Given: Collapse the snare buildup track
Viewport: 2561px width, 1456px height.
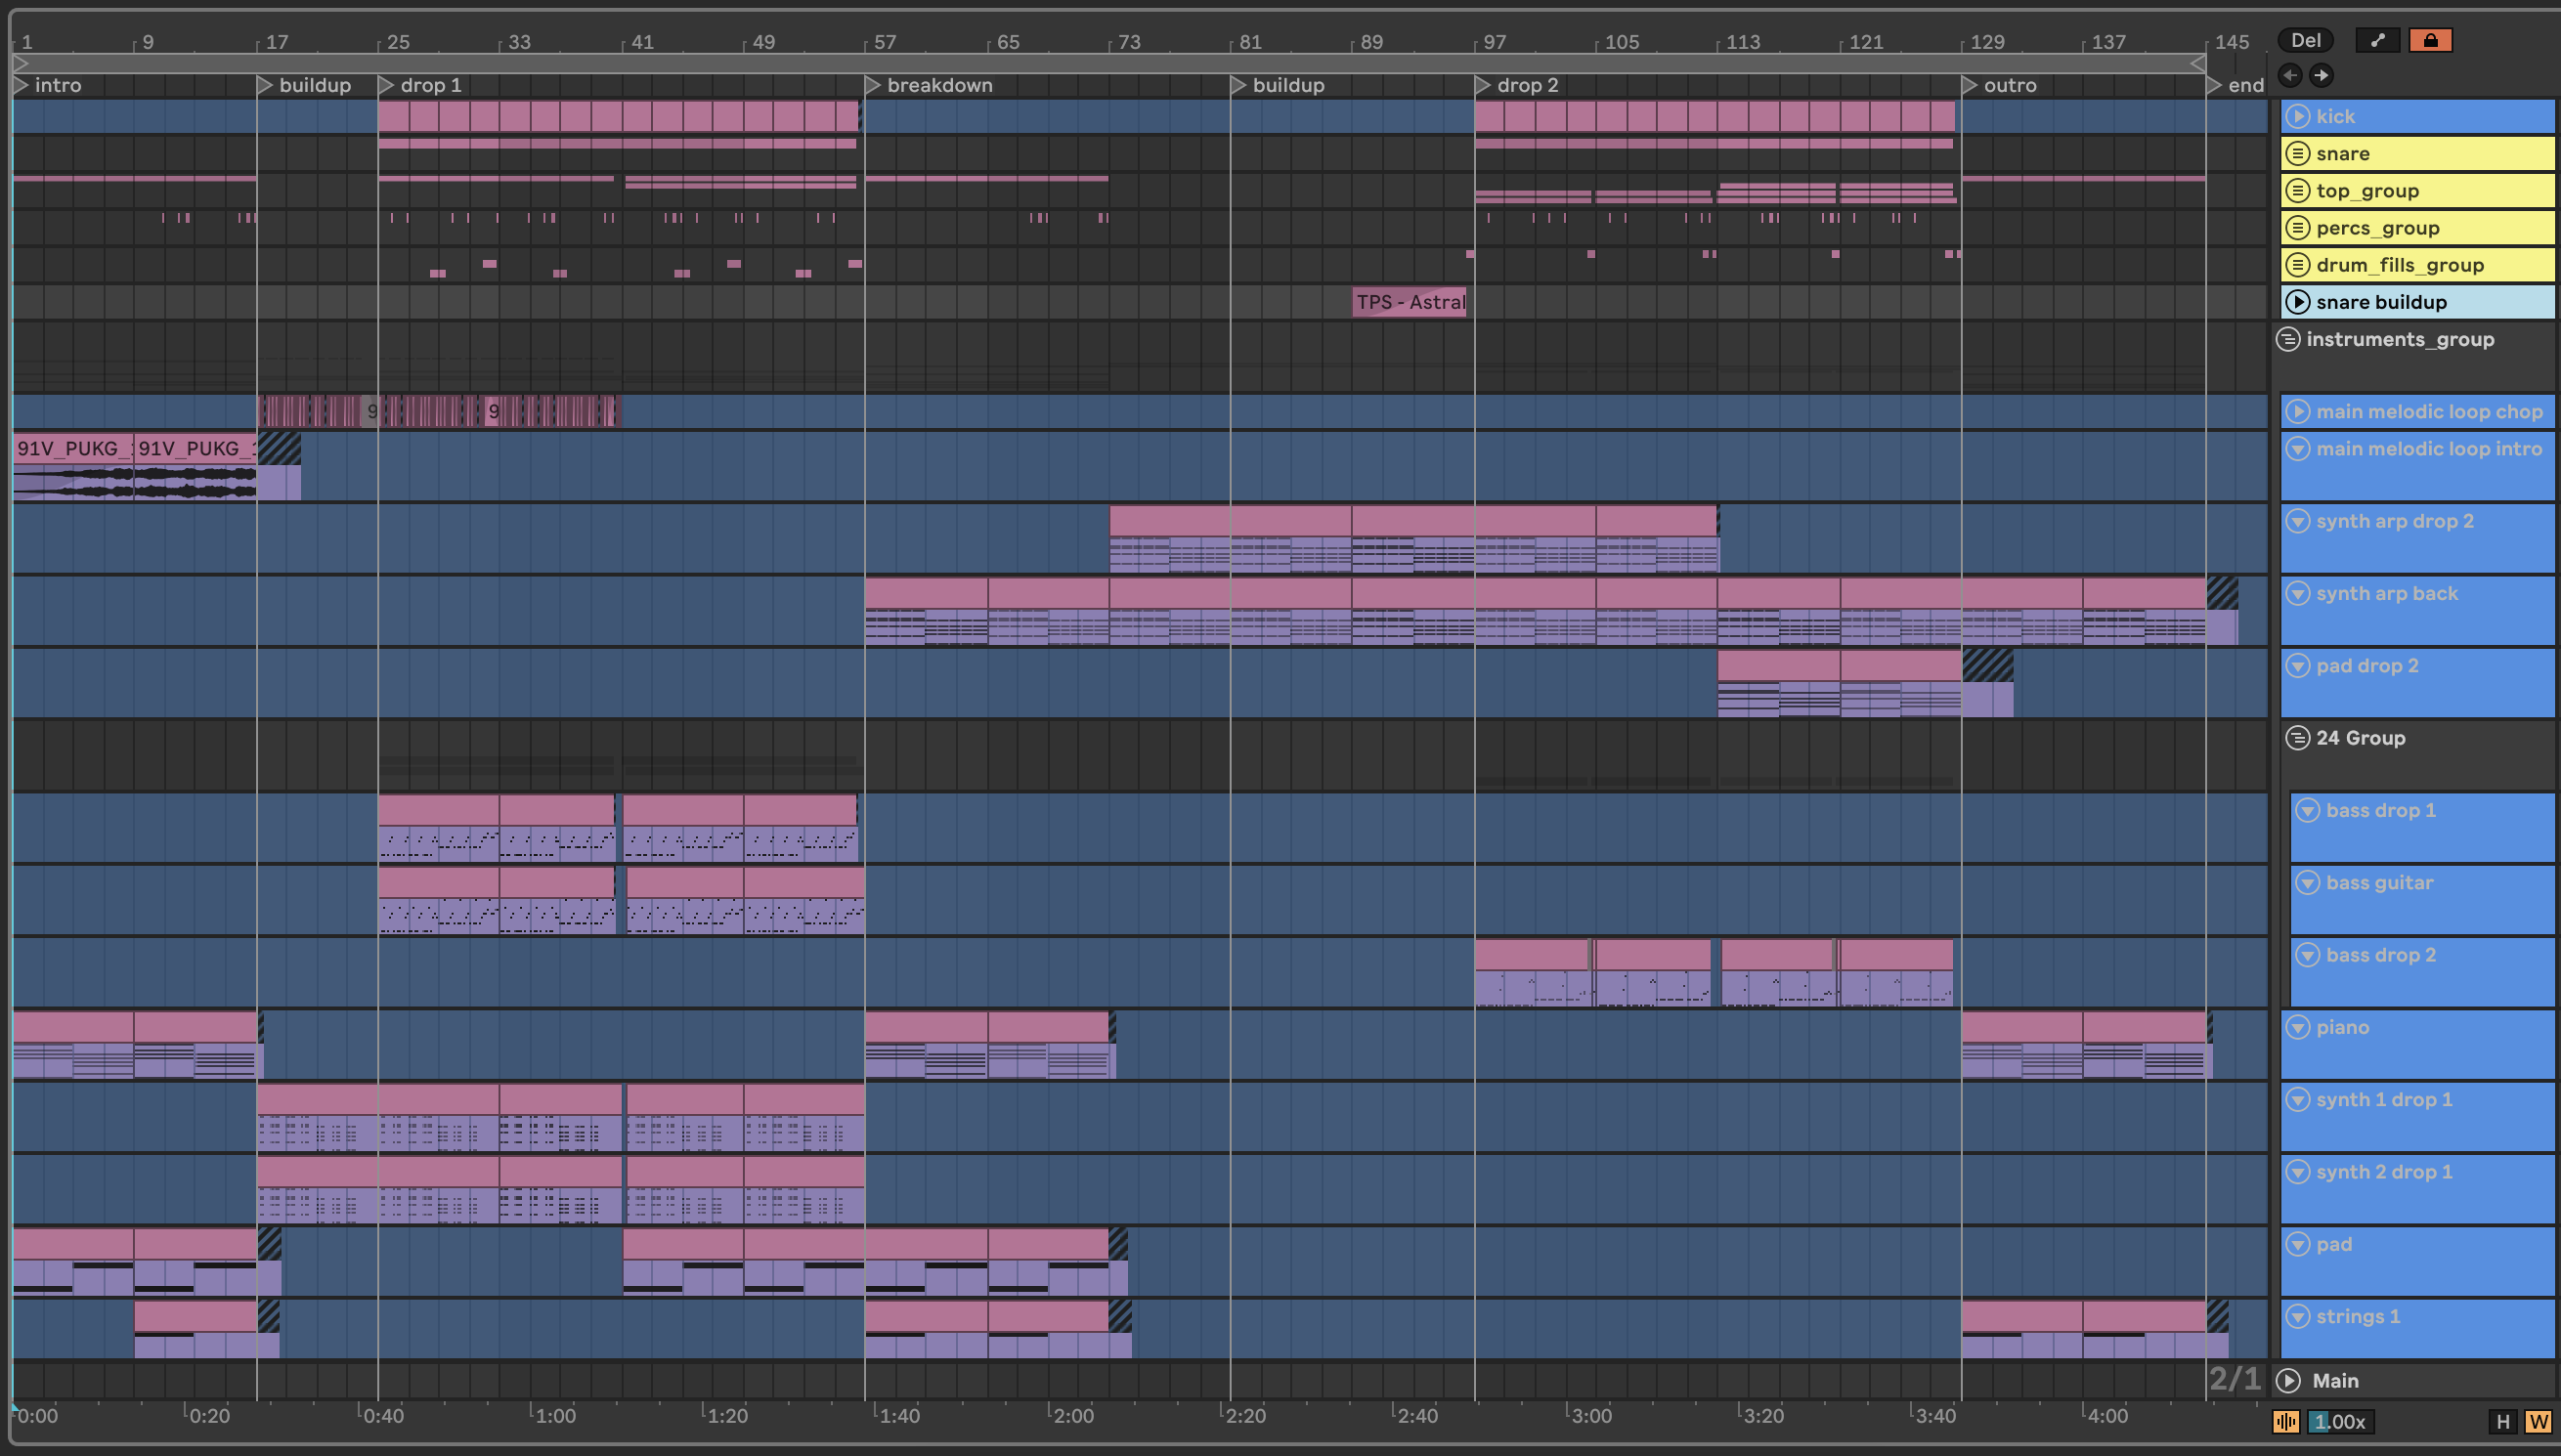Looking at the screenshot, I should click(2298, 302).
